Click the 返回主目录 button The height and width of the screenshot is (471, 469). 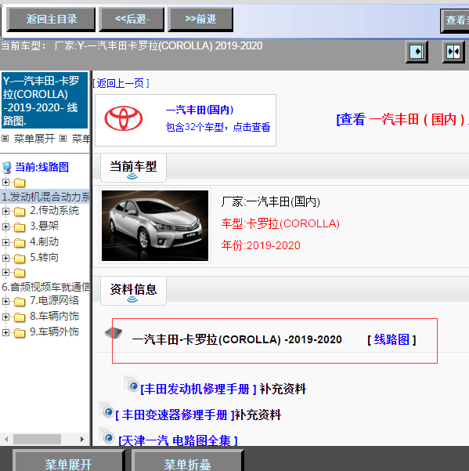51,20
